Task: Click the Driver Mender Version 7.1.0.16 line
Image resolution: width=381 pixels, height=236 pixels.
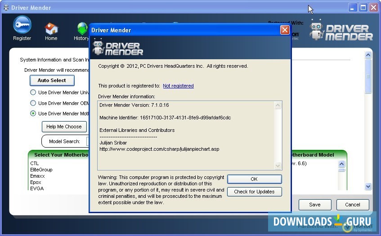Action: click(134, 105)
